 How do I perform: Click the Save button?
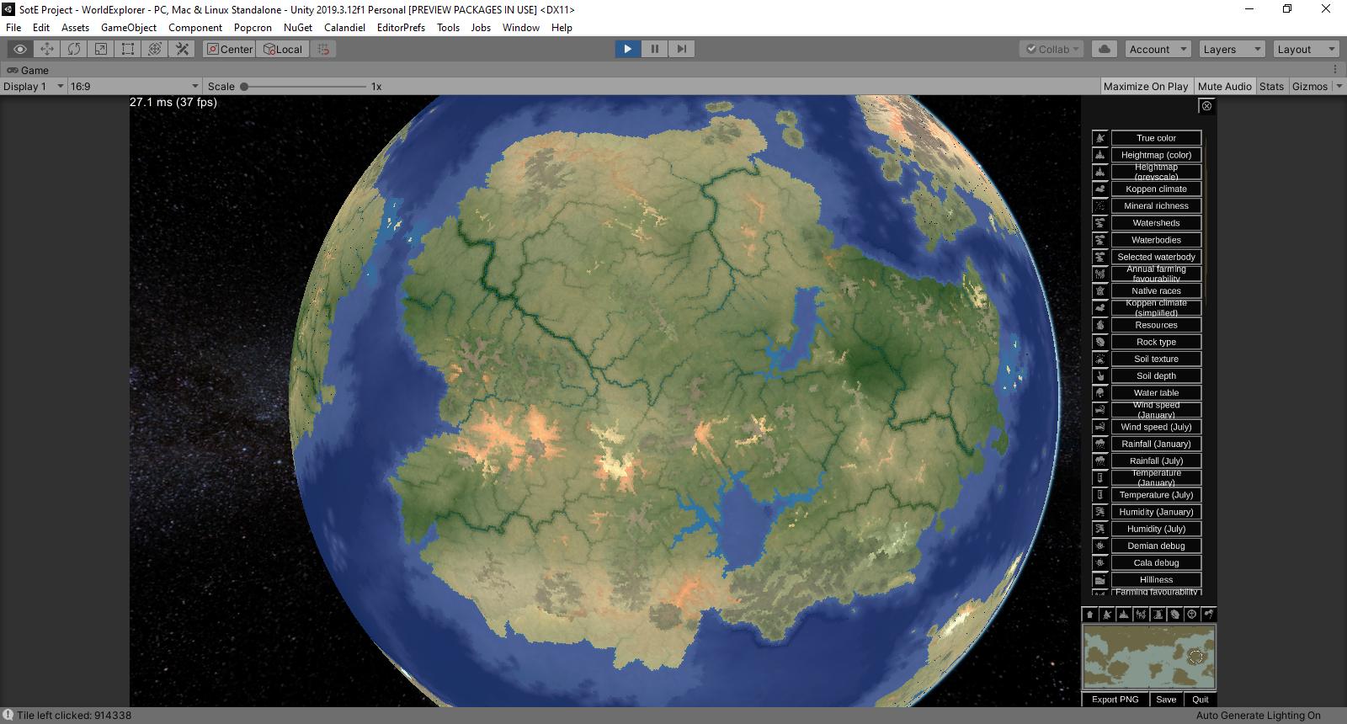[1166, 700]
